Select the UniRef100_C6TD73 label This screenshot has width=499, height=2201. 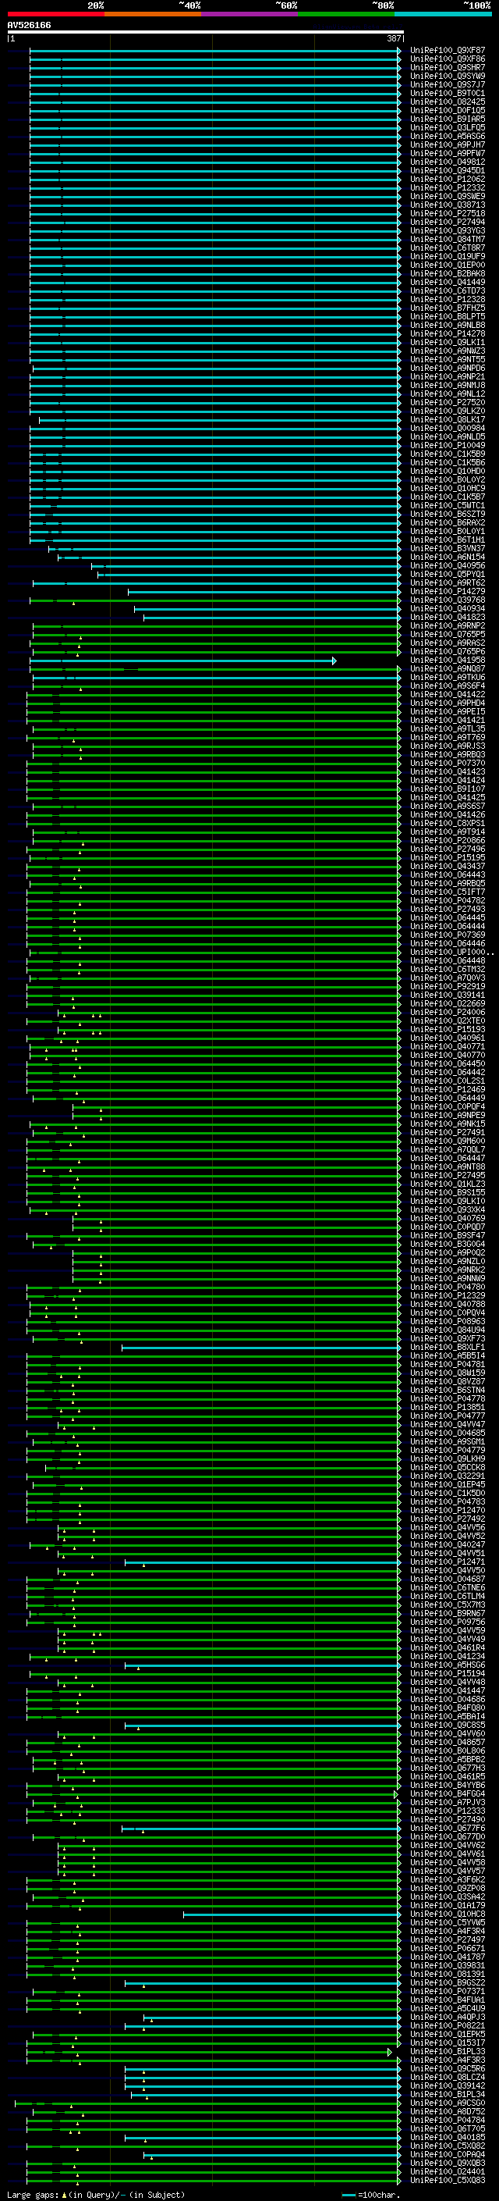448,290
